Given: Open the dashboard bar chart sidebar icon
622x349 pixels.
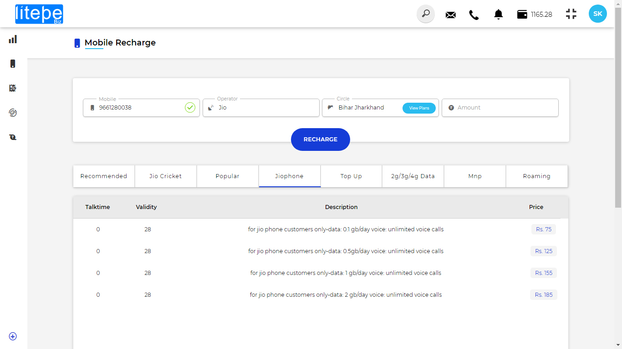Looking at the screenshot, I should click(x=13, y=40).
